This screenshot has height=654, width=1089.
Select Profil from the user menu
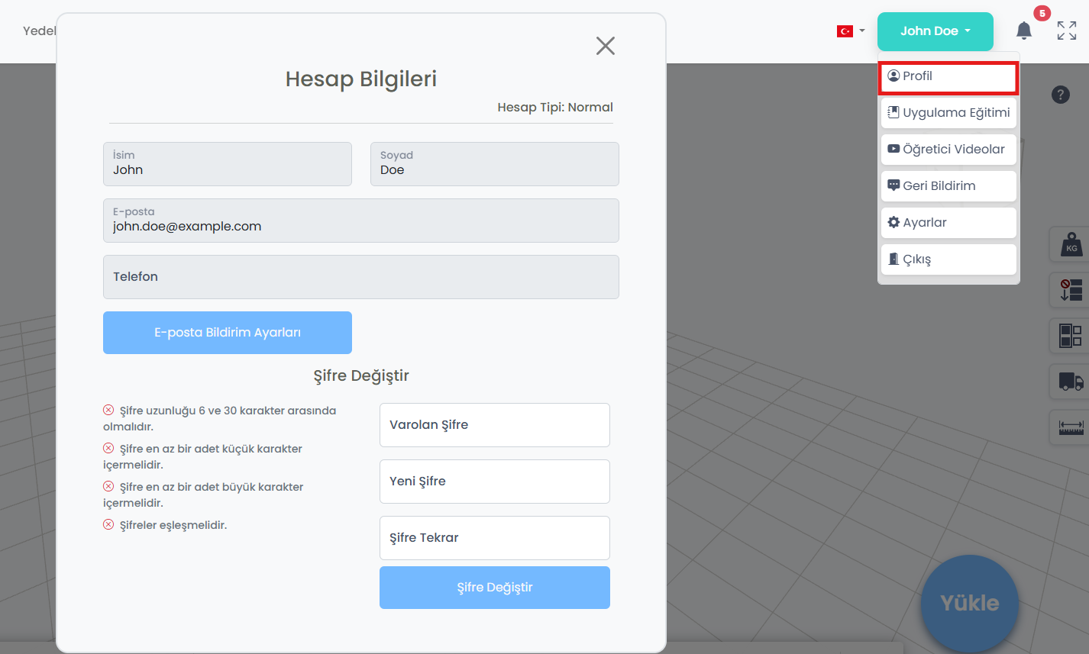click(948, 76)
